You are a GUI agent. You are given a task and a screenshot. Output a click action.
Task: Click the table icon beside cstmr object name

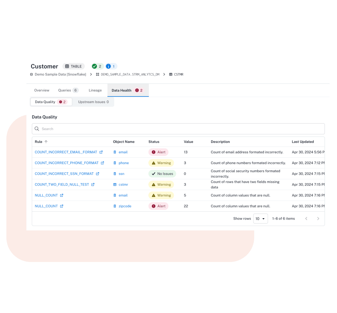pyautogui.click(x=115, y=184)
